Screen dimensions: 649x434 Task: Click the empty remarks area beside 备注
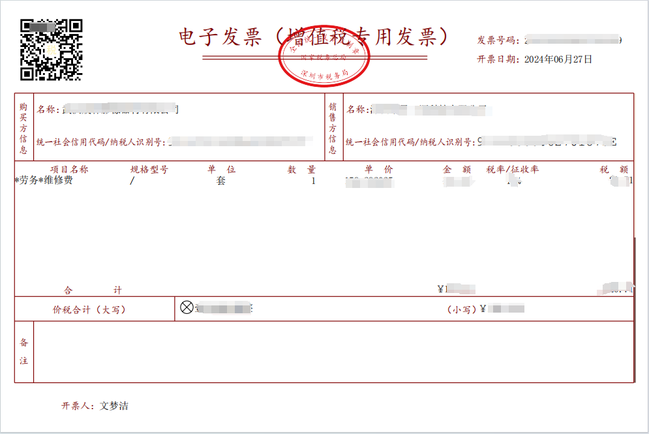coord(333,352)
